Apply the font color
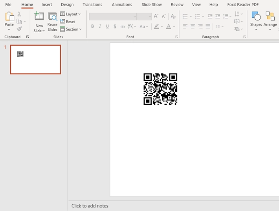 [x=169, y=26]
